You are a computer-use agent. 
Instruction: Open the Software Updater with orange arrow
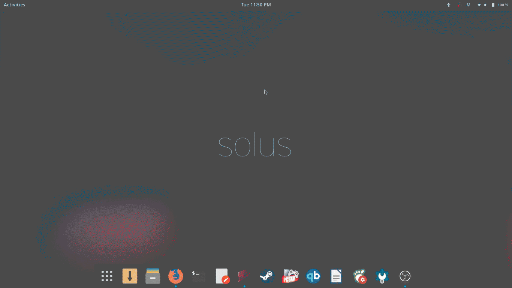point(129,276)
